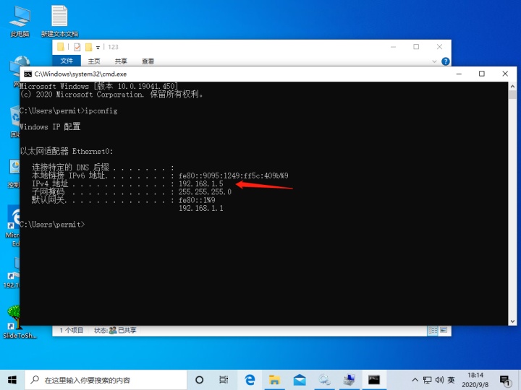The image size is (521, 390).
Task: Show hidden tray icons with the caret
Action: click(x=415, y=380)
